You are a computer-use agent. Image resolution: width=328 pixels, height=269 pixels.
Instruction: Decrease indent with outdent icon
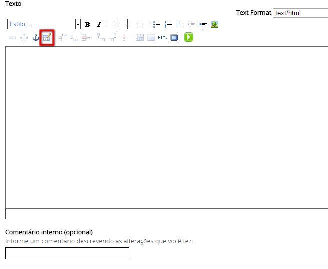[x=191, y=25]
